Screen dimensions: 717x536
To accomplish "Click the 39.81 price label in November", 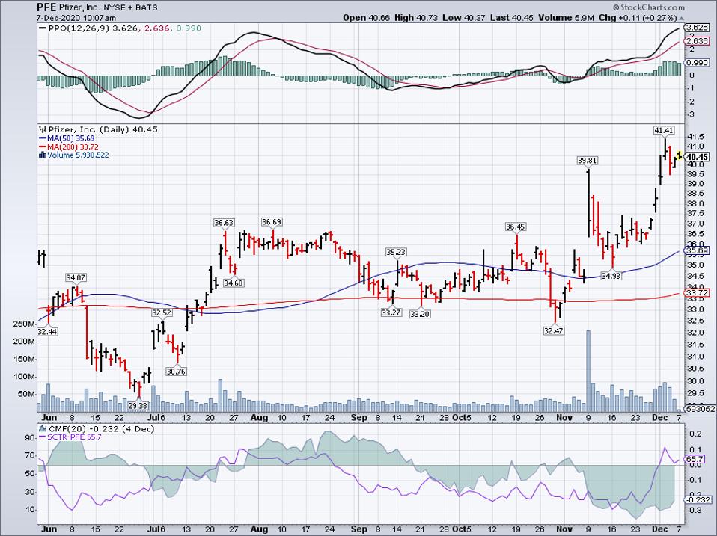I will pos(587,161).
